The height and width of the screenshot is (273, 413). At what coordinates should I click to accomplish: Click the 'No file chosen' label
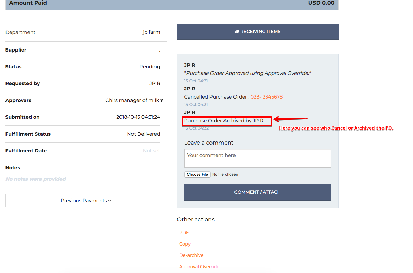click(225, 174)
